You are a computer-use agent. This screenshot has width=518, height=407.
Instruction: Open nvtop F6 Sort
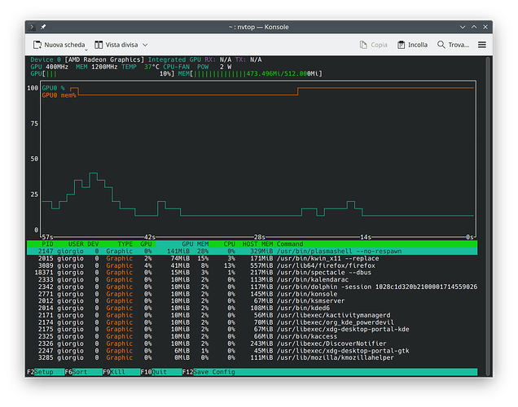83,372
